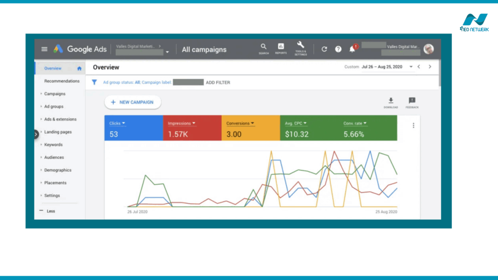Image resolution: width=498 pixels, height=280 pixels.
Task: Click the All campaigns title
Action: click(x=204, y=50)
